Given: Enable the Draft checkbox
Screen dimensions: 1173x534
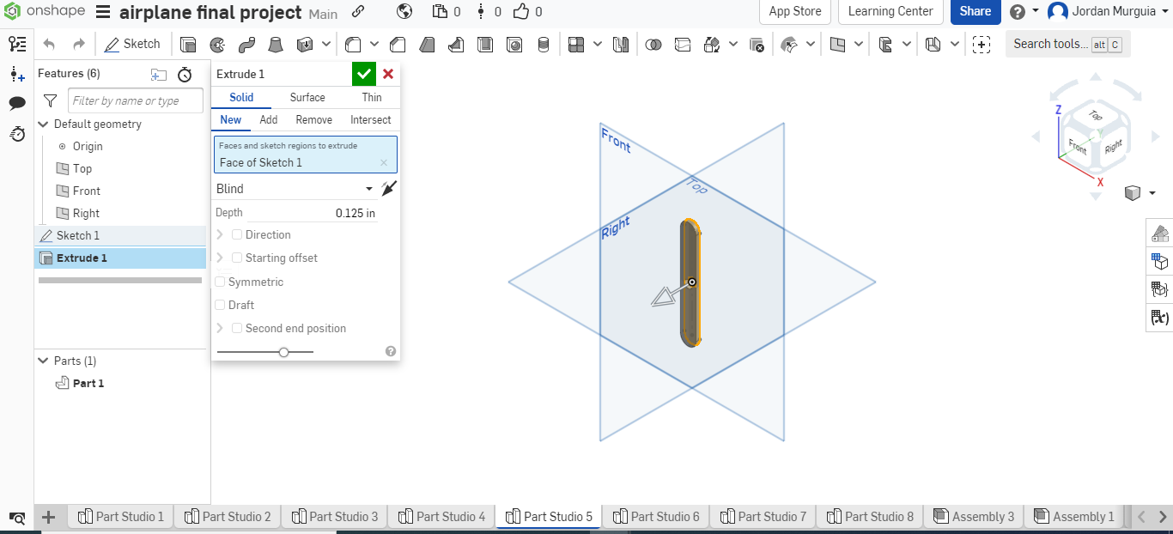Looking at the screenshot, I should click(220, 305).
